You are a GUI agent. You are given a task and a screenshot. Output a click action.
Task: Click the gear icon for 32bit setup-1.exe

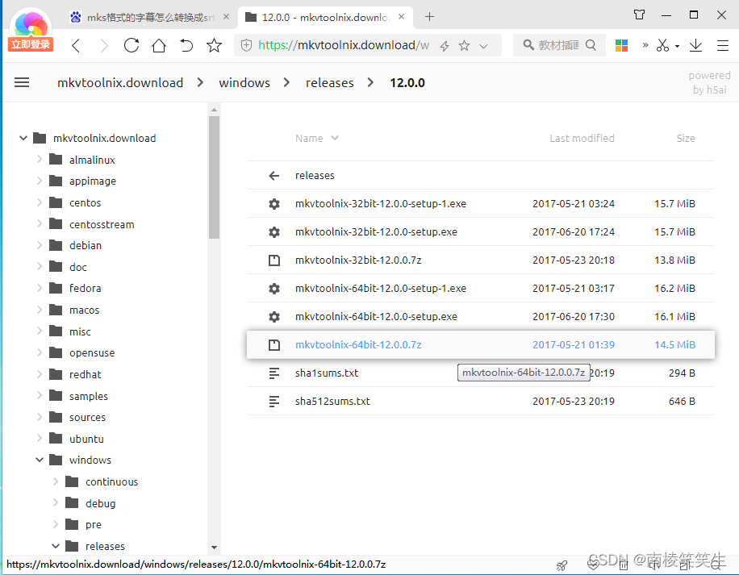273,204
